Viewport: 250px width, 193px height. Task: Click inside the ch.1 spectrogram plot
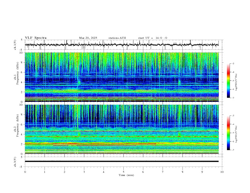coord(122,77)
